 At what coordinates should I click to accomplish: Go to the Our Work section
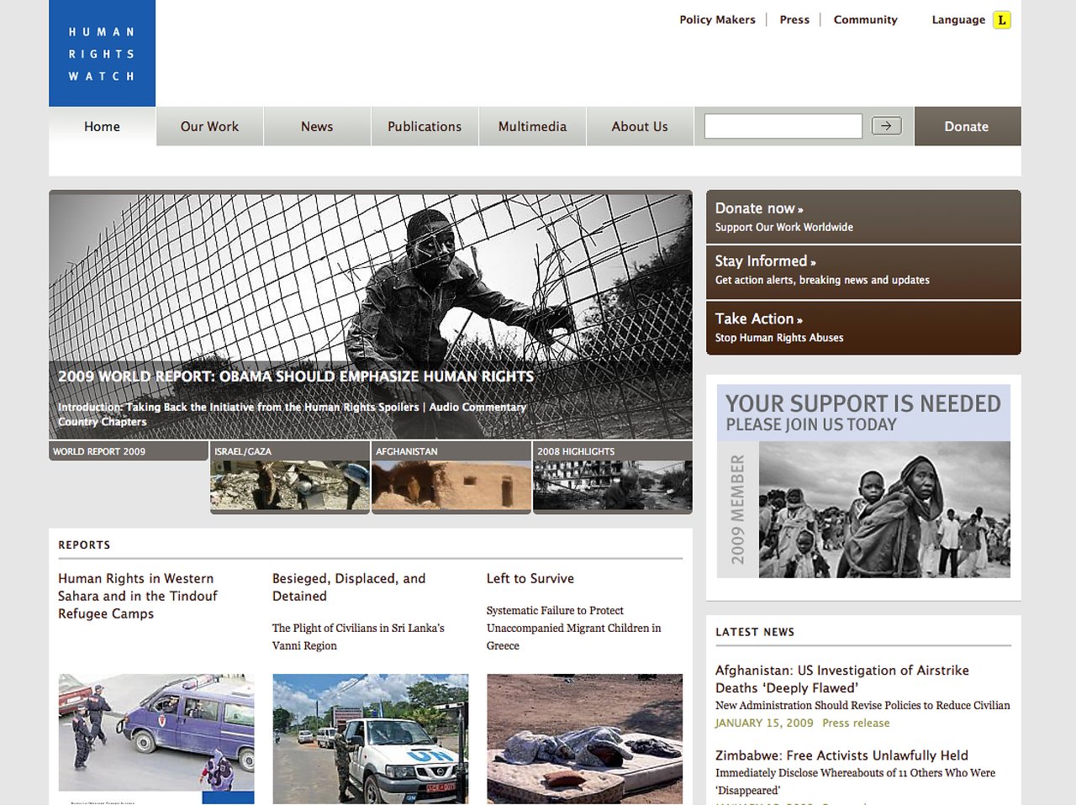click(x=209, y=126)
